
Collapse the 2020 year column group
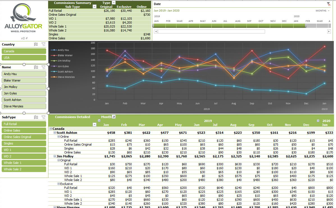tap(318, 121)
